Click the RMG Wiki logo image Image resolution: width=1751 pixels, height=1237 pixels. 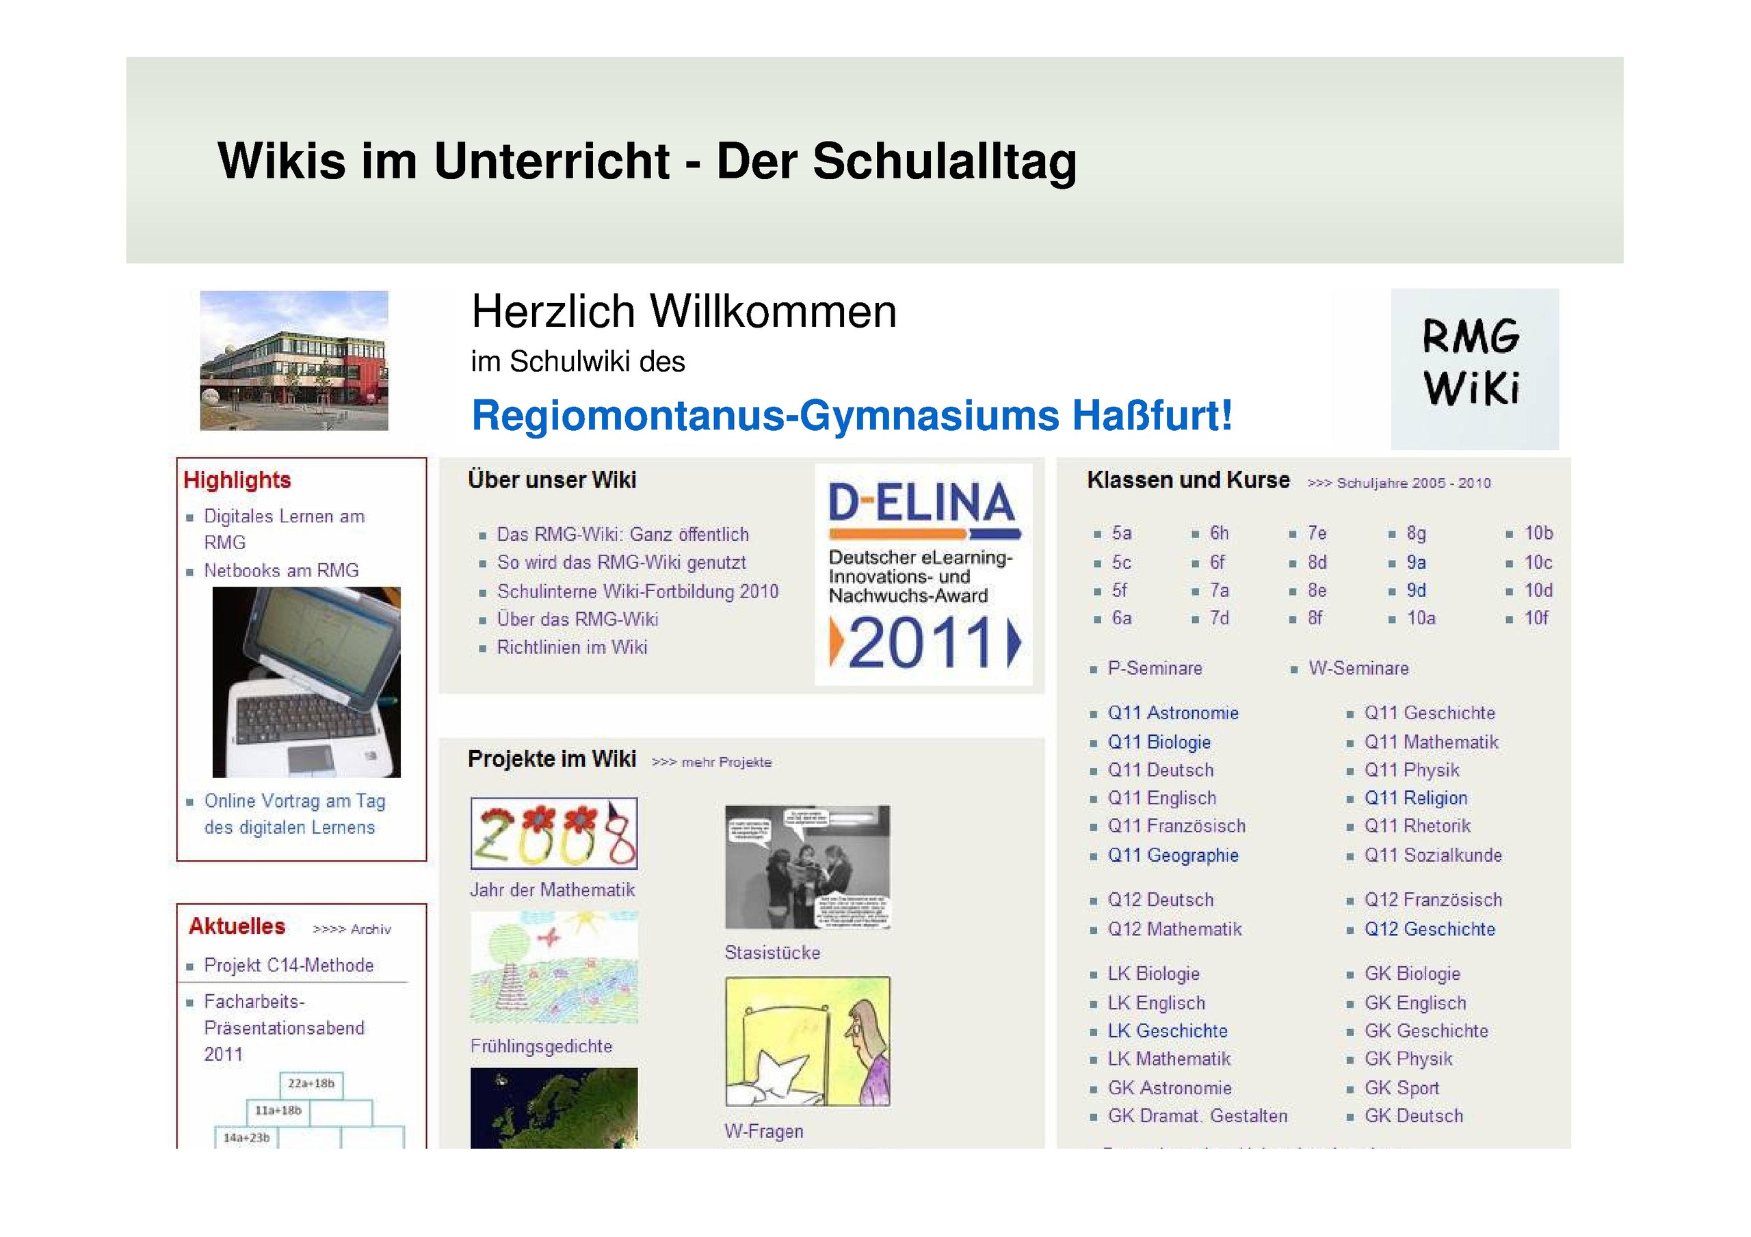1474,369
